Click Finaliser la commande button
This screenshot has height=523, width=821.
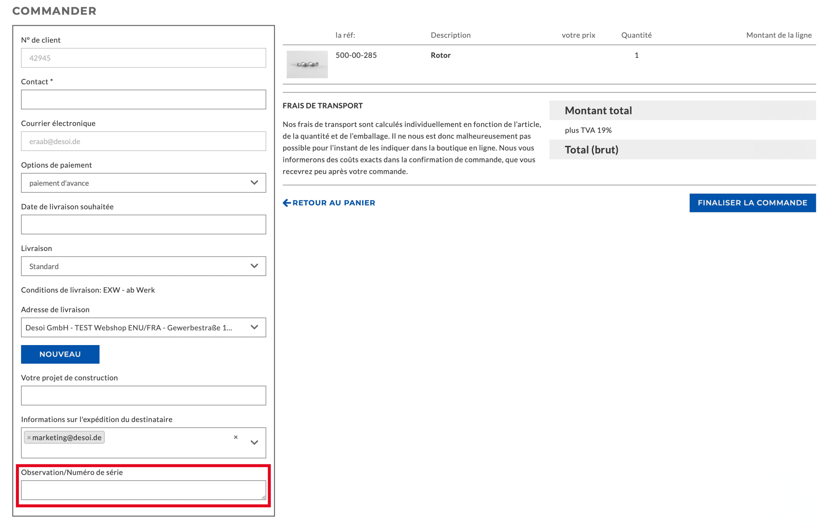coord(752,203)
